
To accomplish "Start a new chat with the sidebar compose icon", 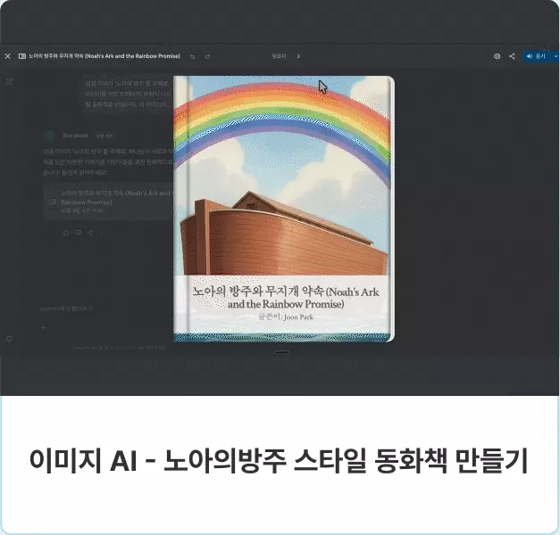I will (x=10, y=82).
